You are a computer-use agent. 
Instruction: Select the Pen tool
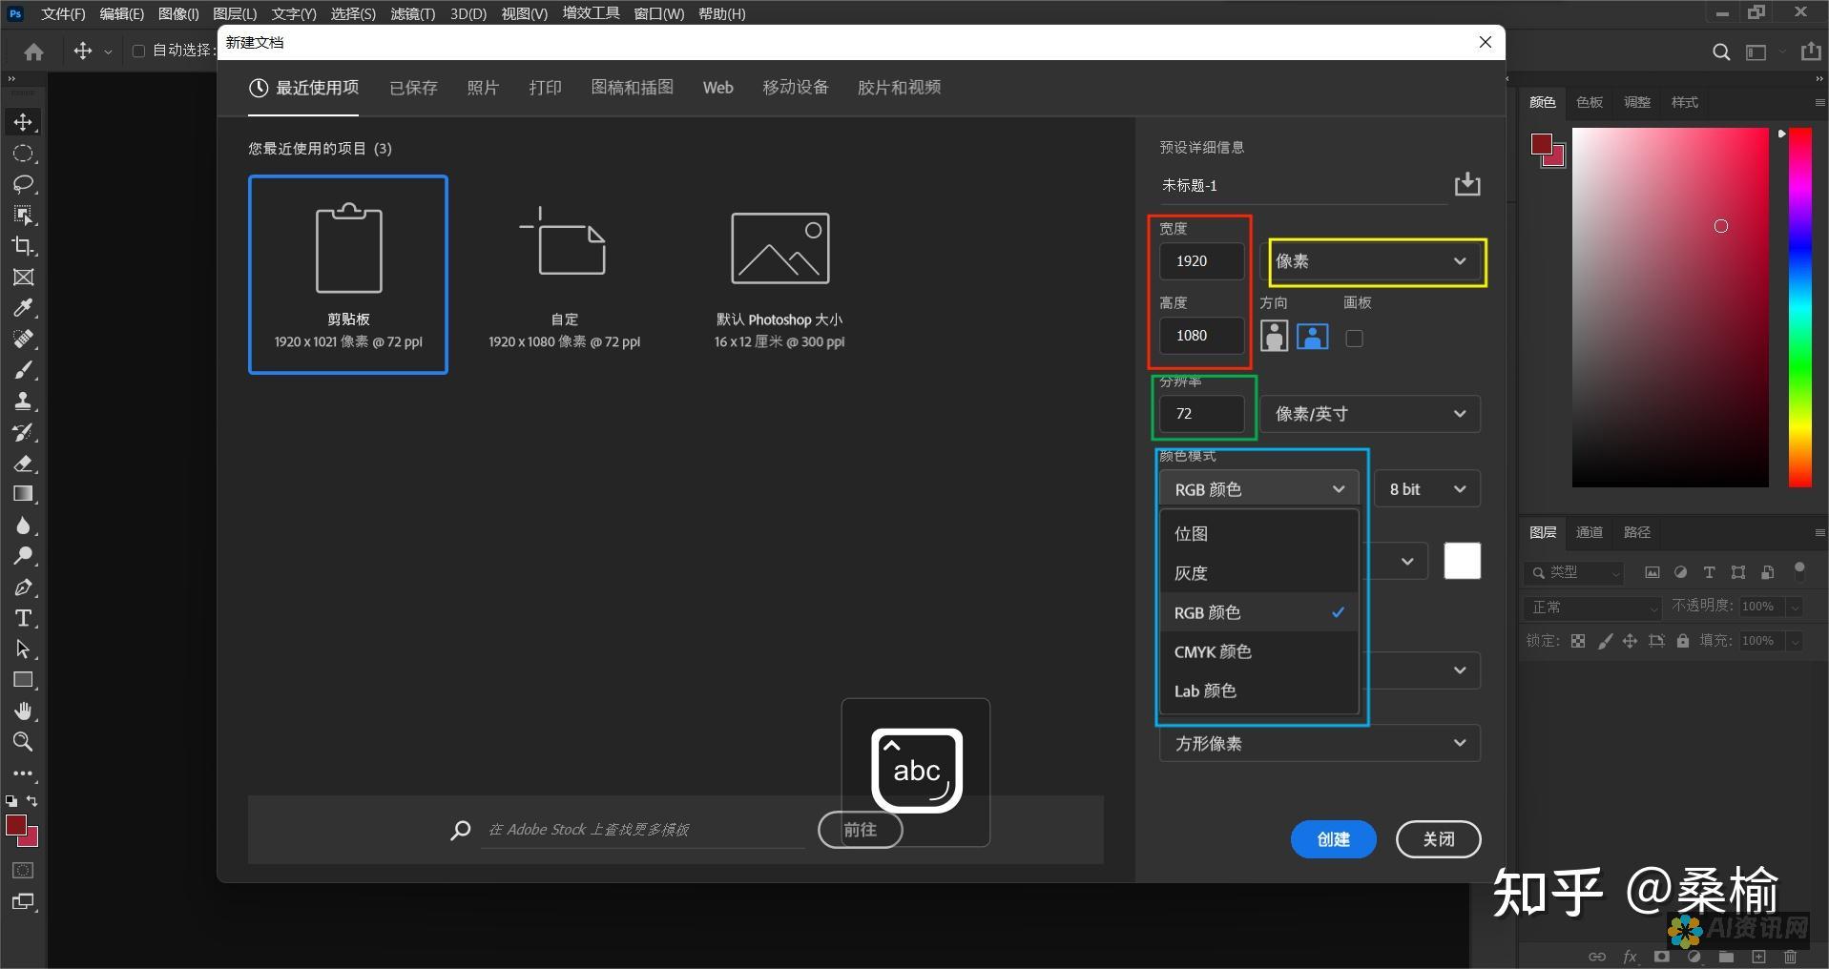click(x=23, y=588)
